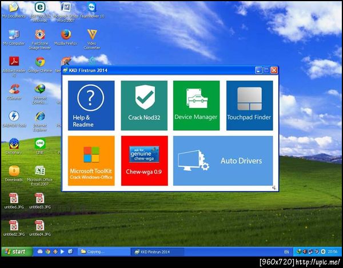Image resolution: width=343 pixels, height=268 pixels.
Task: Select the Video Converter desktop icon
Action: [92, 39]
